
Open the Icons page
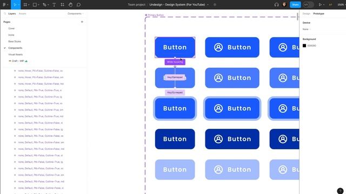pos(11,35)
